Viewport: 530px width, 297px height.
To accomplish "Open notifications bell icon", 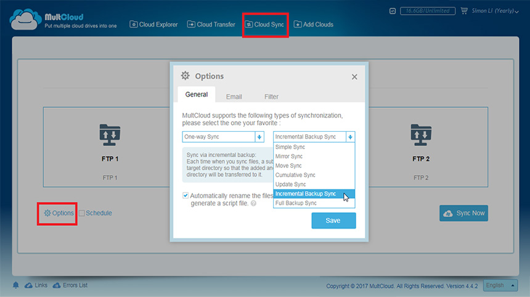I will (15, 285).
